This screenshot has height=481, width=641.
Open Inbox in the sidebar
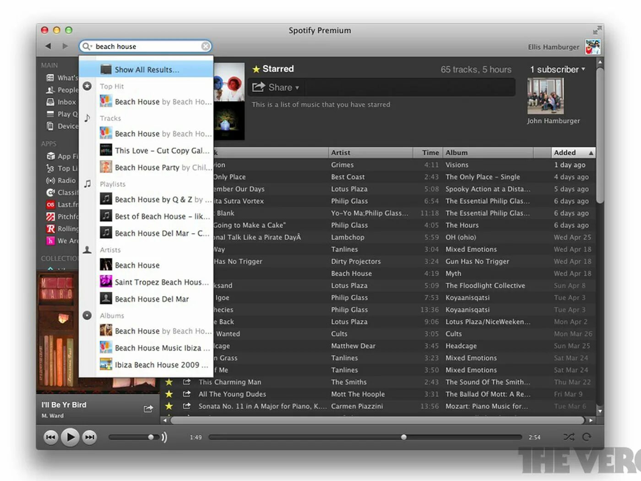click(62, 102)
